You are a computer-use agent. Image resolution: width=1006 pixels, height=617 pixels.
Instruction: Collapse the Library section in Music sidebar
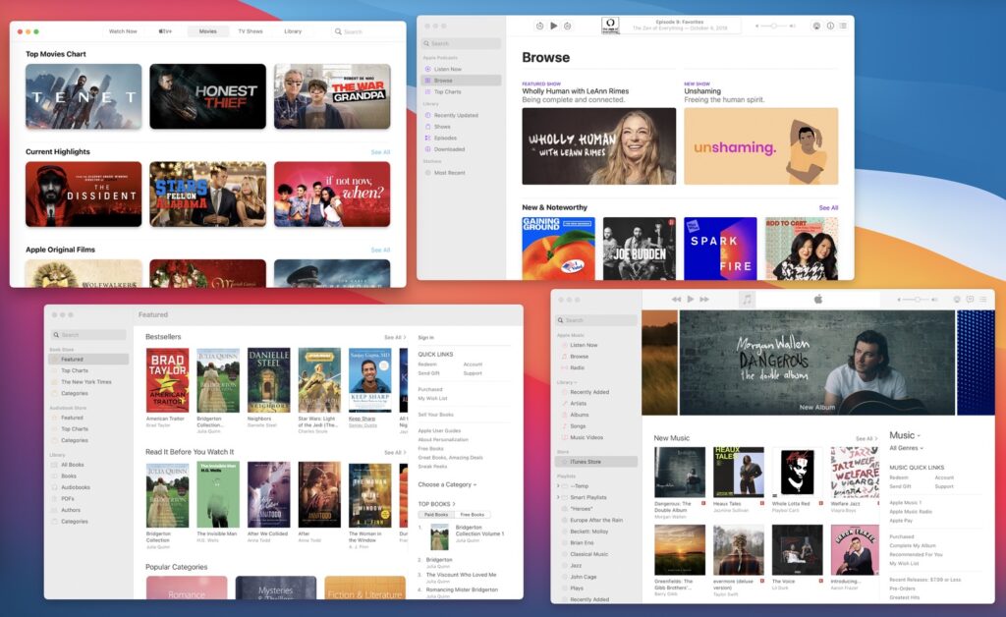tap(567, 382)
